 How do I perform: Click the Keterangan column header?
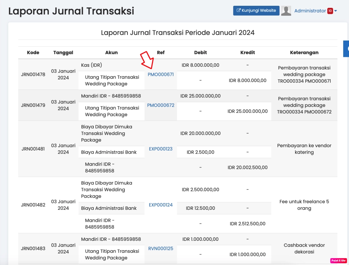coord(304,52)
